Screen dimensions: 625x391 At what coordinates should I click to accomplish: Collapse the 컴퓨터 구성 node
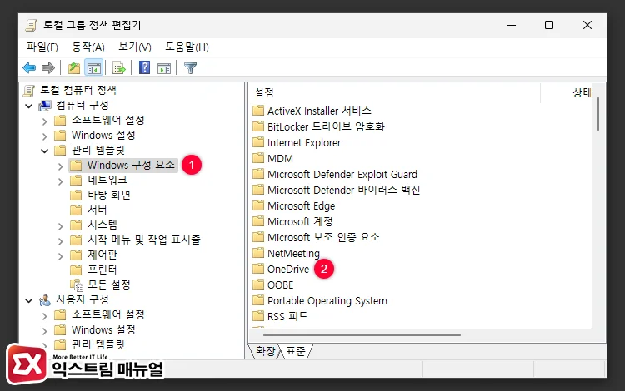28,106
